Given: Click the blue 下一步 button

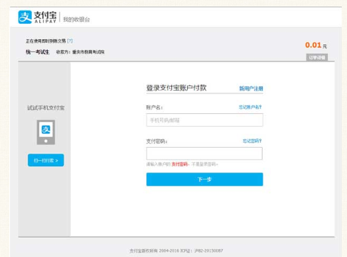Looking at the screenshot, I should (204, 180).
